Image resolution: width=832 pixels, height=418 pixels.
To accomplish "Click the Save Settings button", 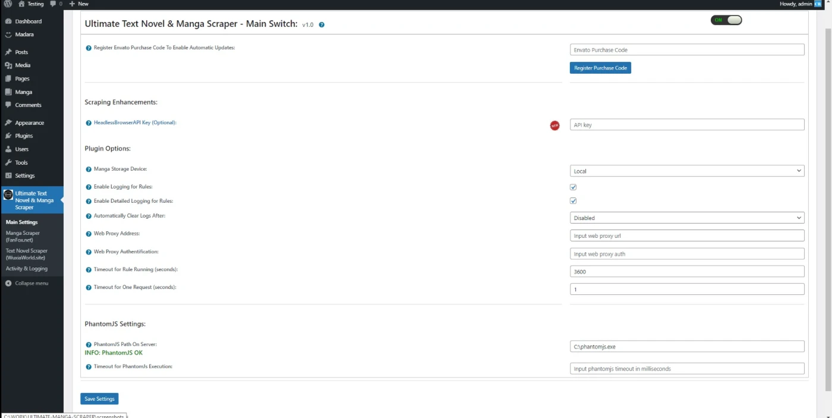I will tap(99, 399).
